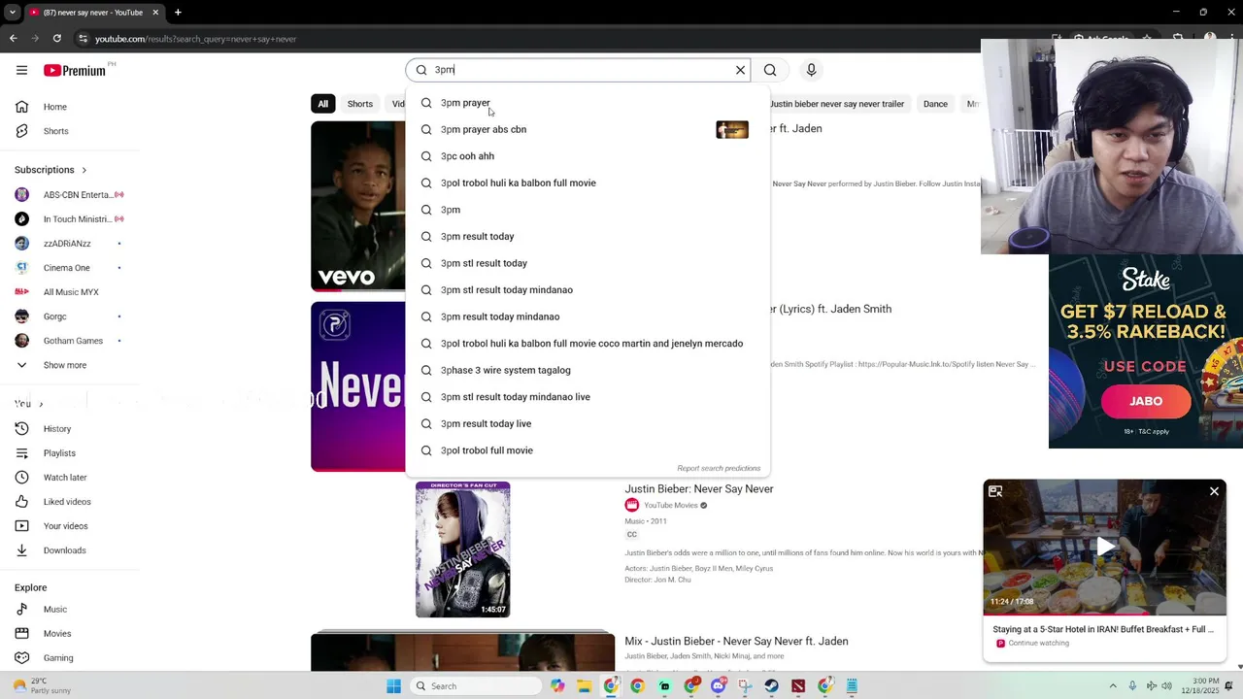Start voice search with the microphone

coord(811,70)
